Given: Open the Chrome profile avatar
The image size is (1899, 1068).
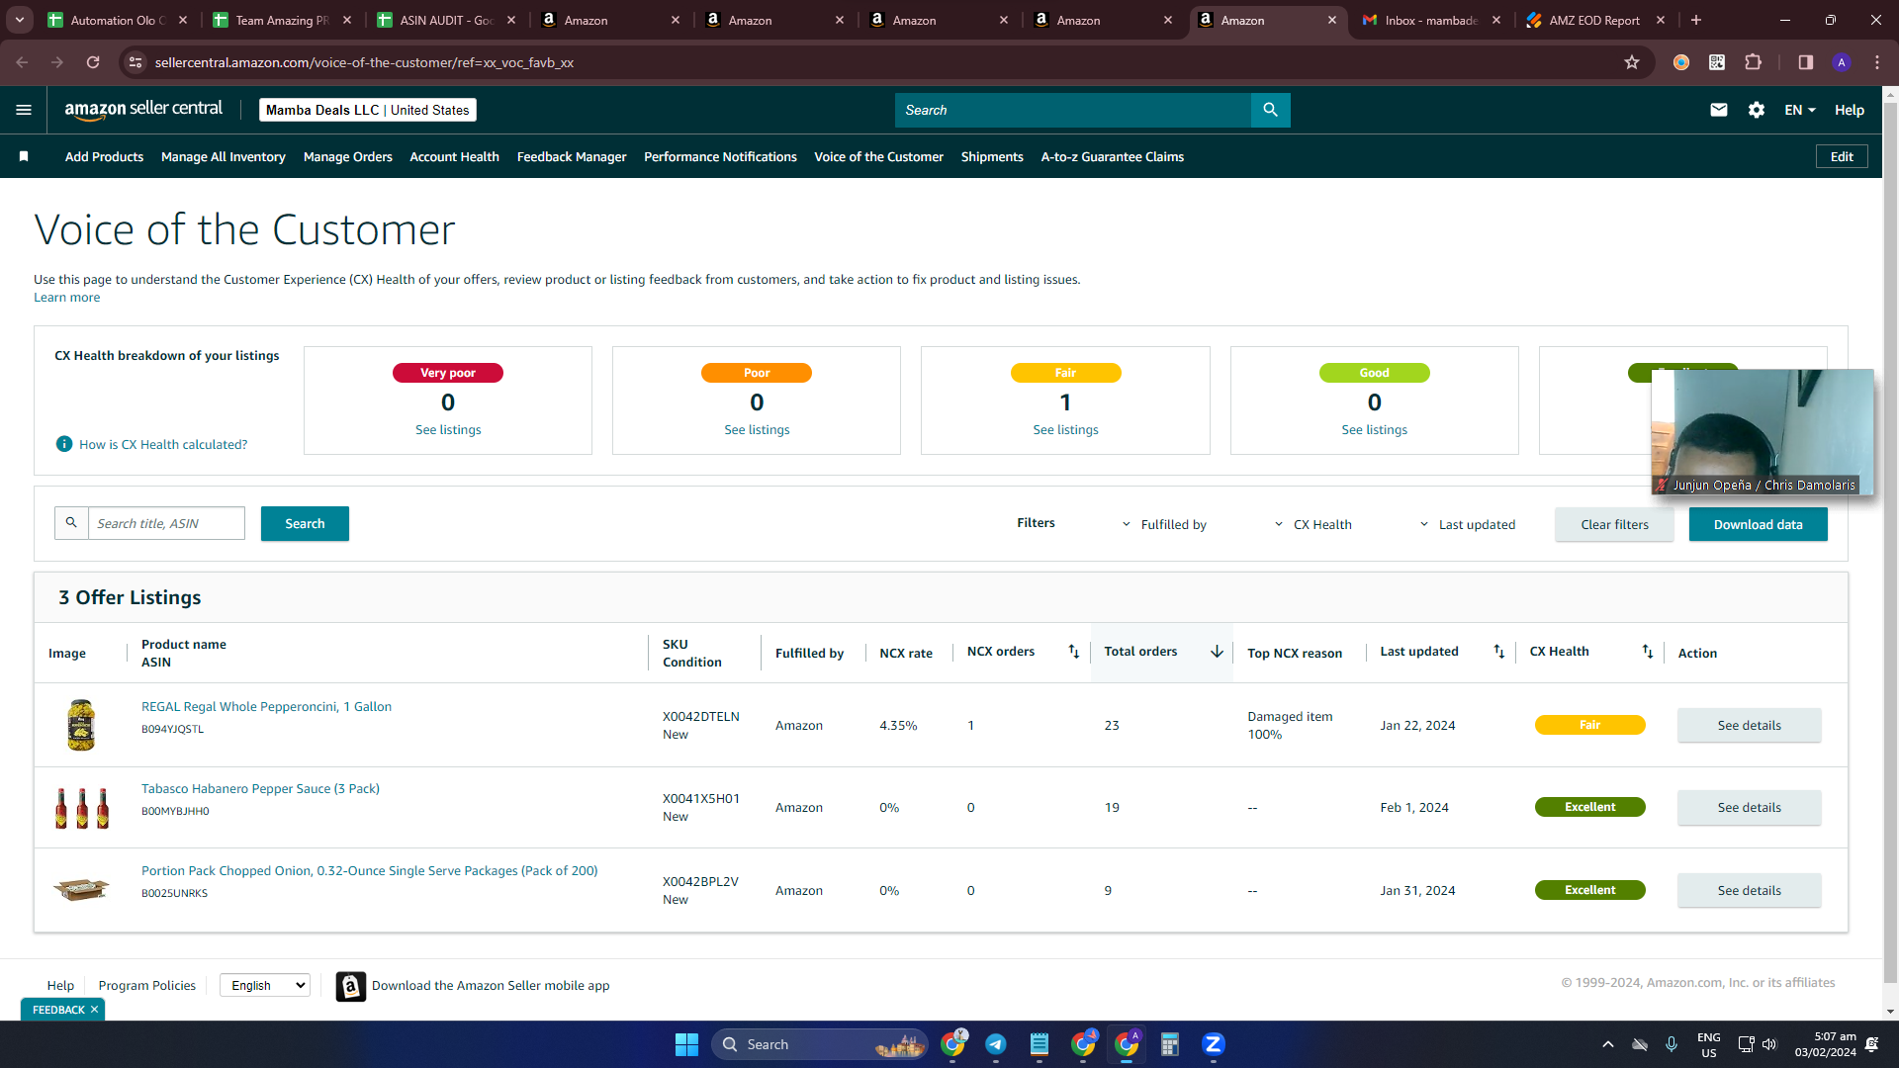Looking at the screenshot, I should click(1842, 62).
